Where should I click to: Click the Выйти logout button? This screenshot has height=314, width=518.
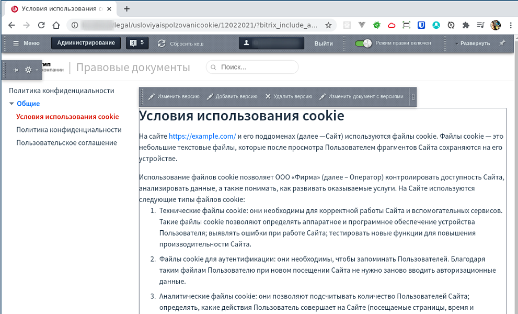pyautogui.click(x=324, y=43)
